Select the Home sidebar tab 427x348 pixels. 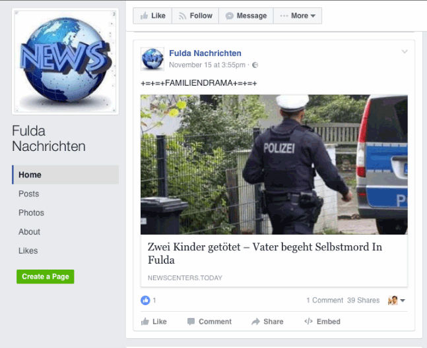click(x=65, y=175)
